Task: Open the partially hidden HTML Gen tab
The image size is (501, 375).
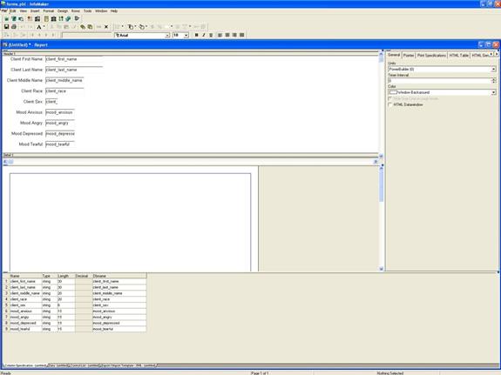Action: click(x=479, y=56)
